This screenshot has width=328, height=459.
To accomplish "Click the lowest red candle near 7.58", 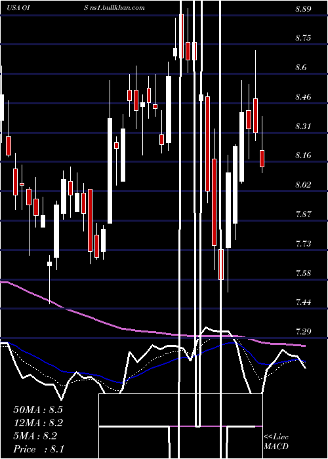I will pos(221,264).
